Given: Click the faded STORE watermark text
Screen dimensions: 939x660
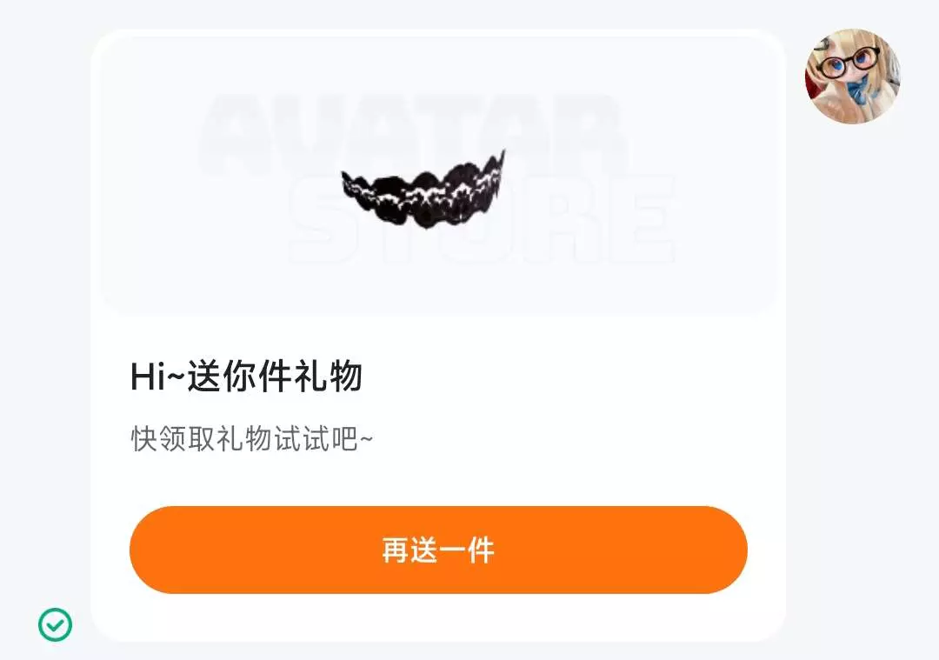Looking at the screenshot, I should coord(482,218).
